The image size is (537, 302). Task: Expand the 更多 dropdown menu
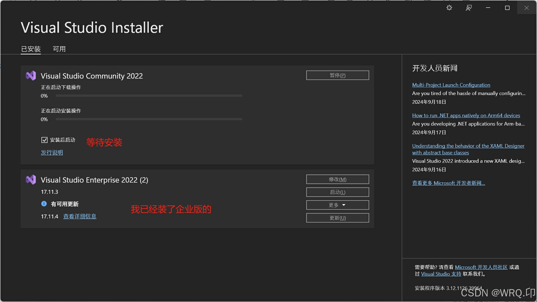tap(337, 205)
